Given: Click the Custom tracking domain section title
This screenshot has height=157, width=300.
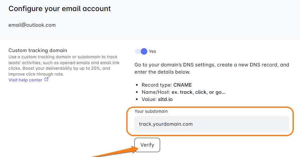Looking at the screenshot, I should point(38,50).
